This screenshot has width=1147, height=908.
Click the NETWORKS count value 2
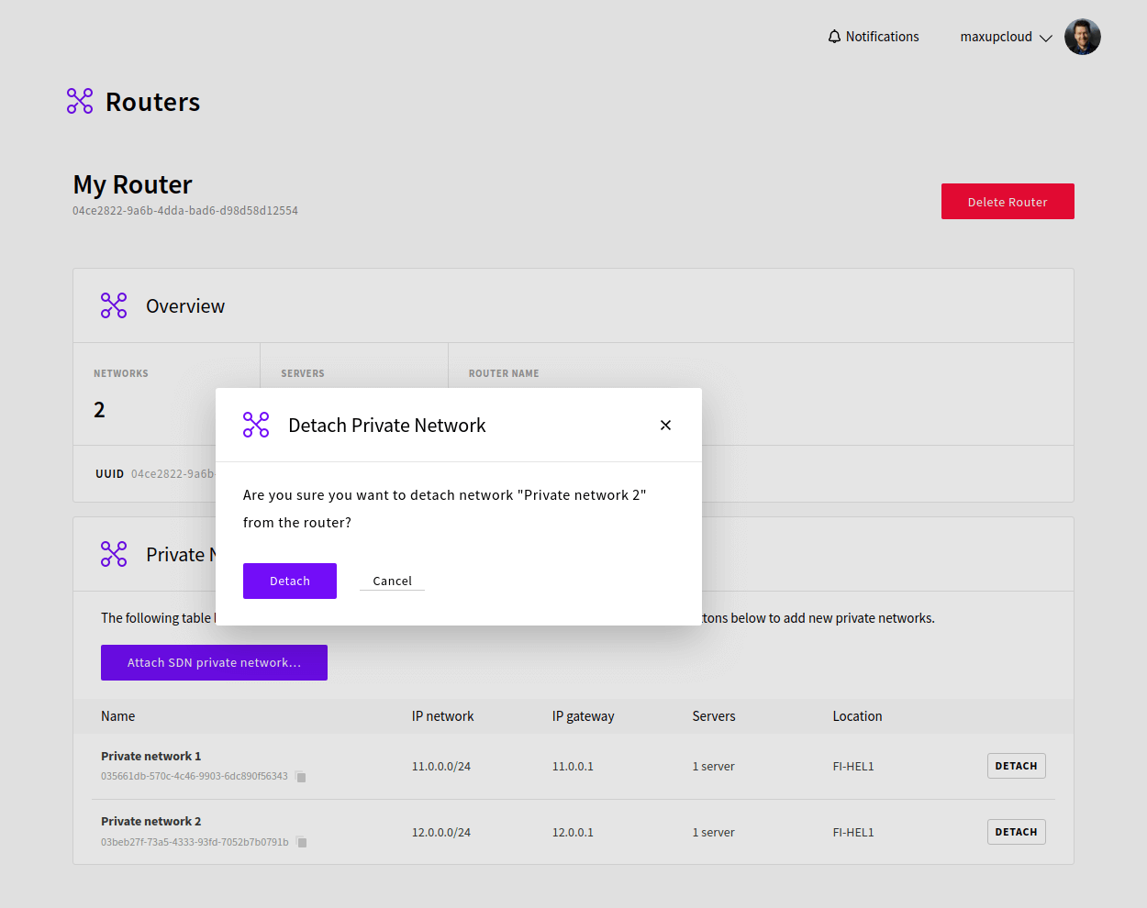click(99, 410)
